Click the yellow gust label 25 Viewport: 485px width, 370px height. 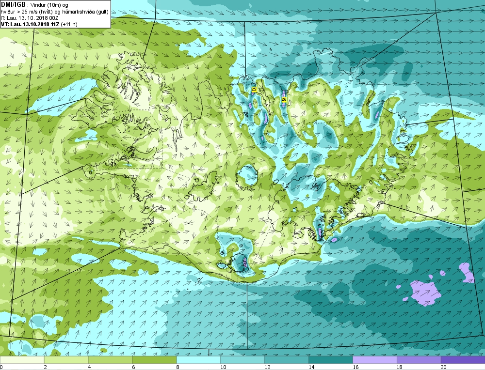coord(254,89)
